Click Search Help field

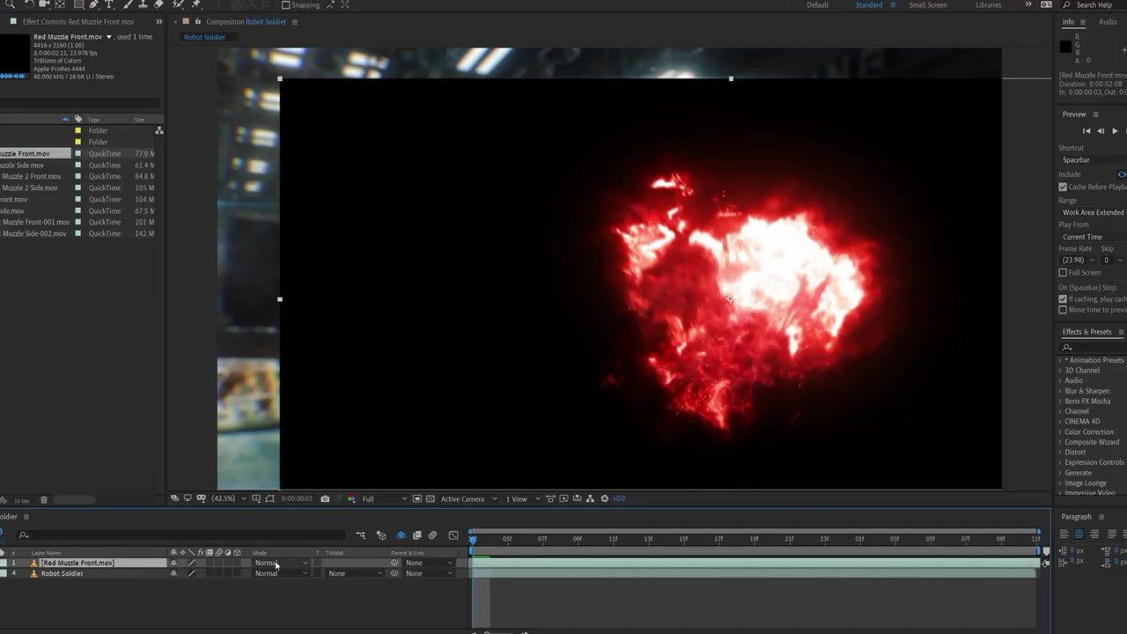tap(1094, 5)
